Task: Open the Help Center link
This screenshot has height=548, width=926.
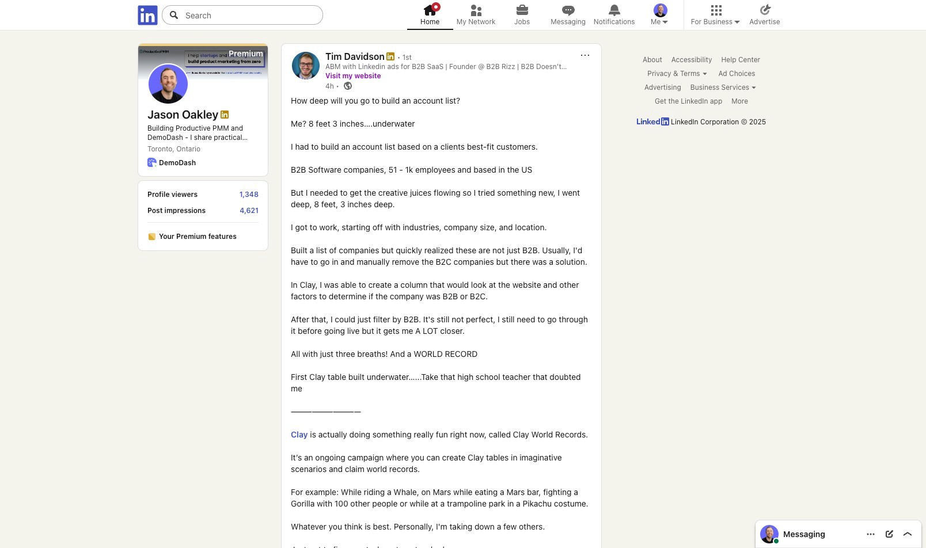Action: 741,60
